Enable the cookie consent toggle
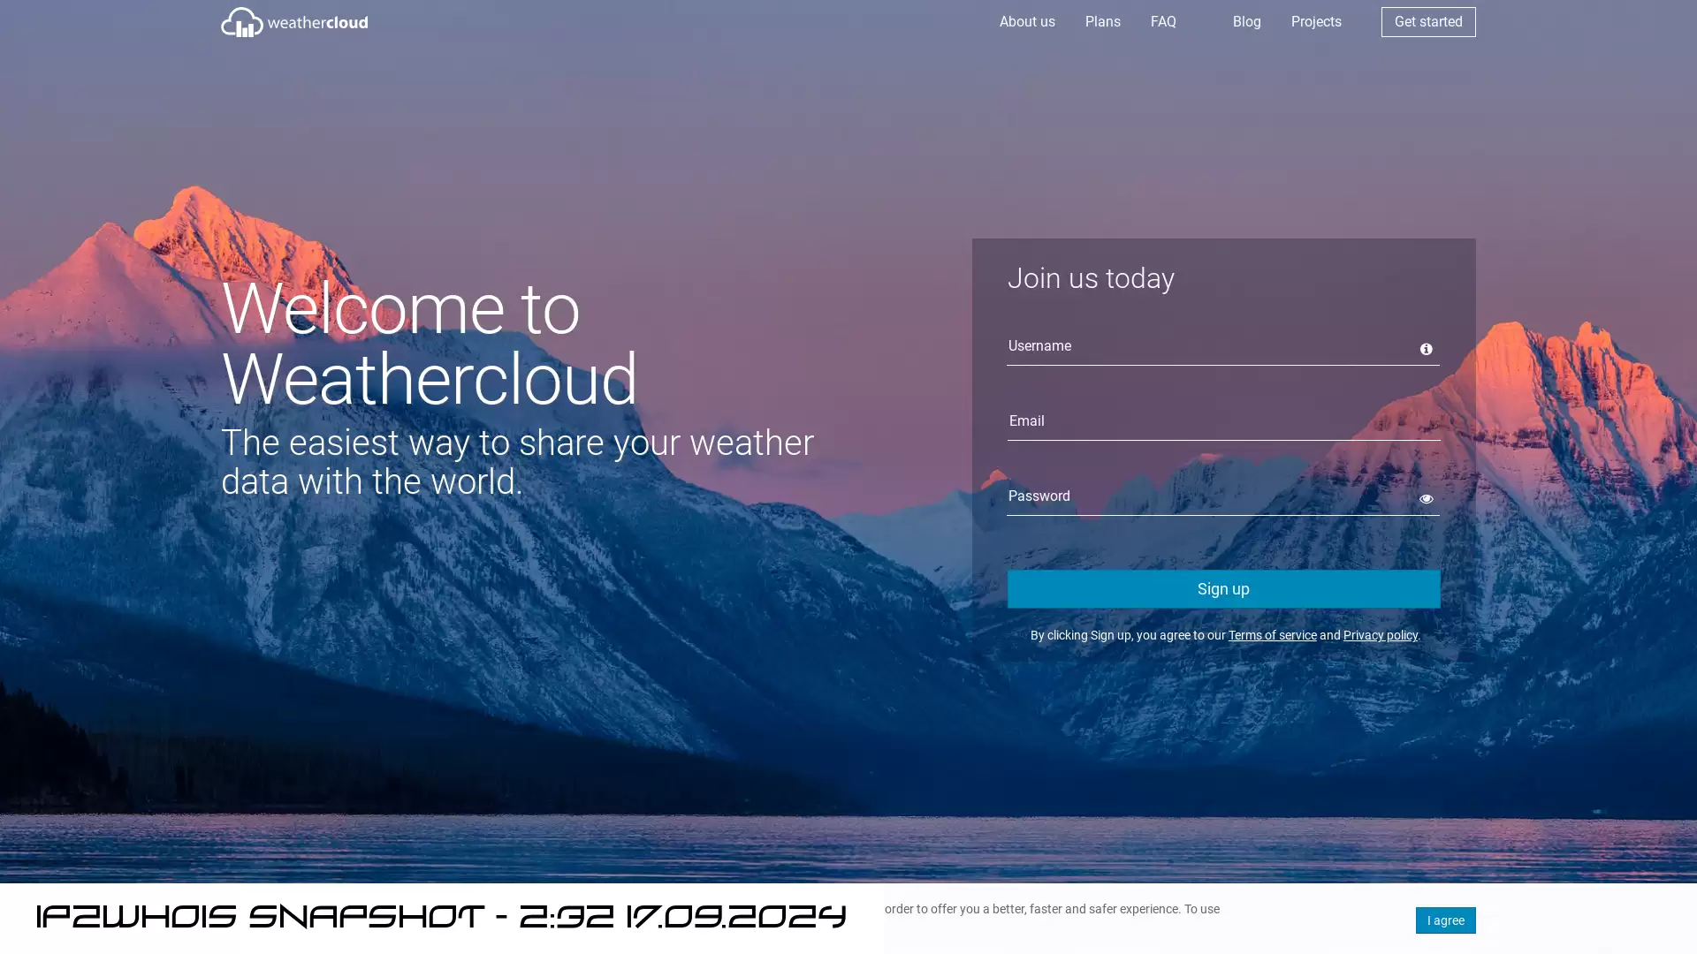Viewport: 1697px width, 954px height. (1445, 920)
